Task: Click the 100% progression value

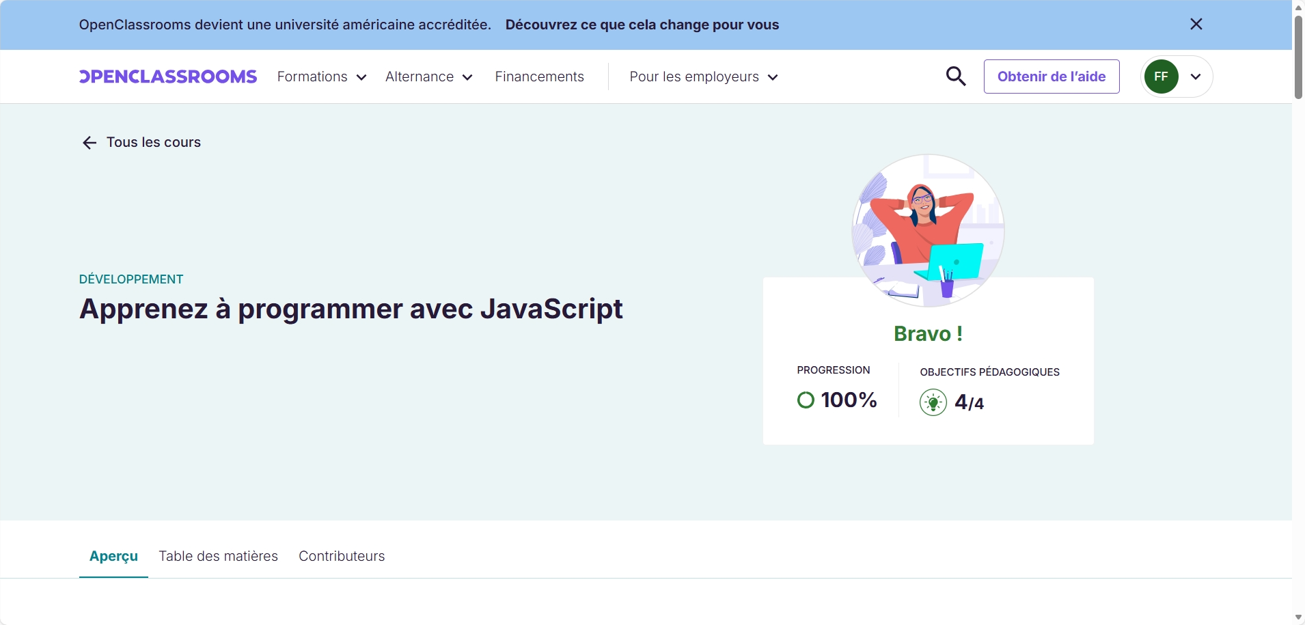Action: [x=849, y=400]
